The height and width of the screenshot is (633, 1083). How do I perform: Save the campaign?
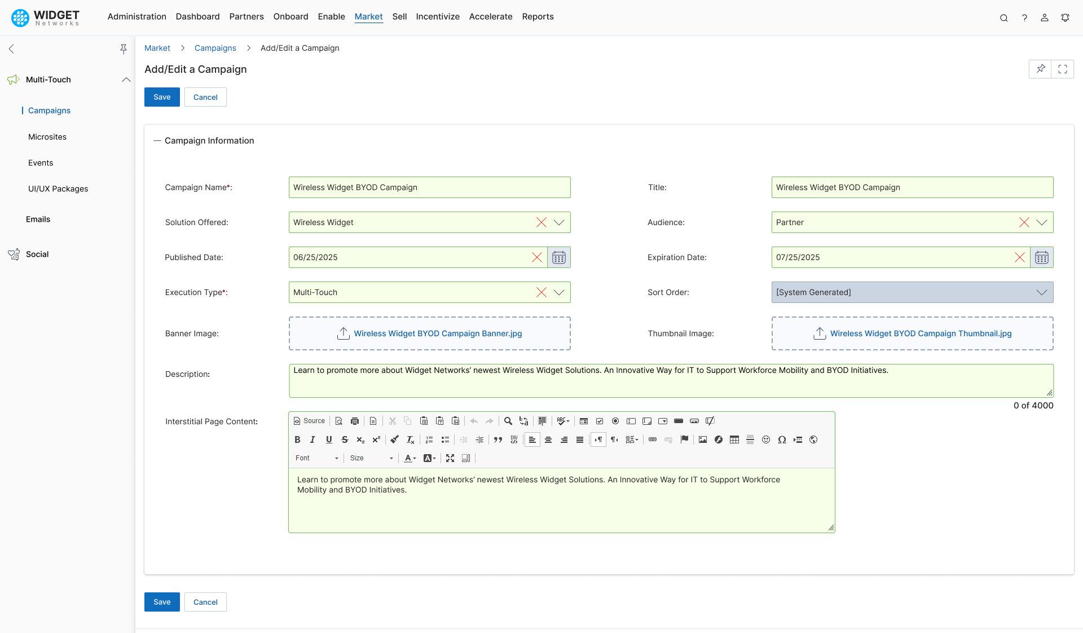click(161, 97)
